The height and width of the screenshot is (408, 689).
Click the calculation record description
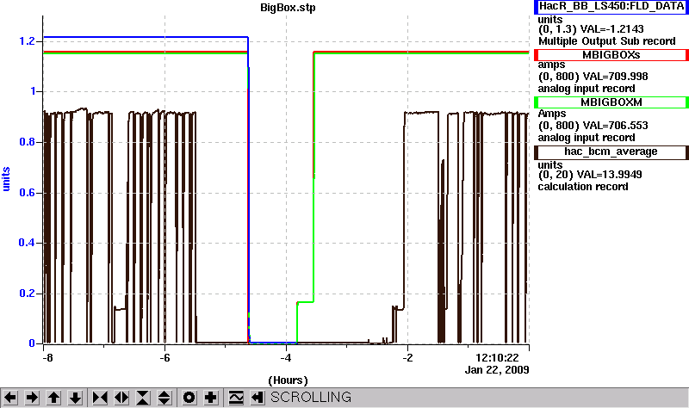[x=583, y=187]
